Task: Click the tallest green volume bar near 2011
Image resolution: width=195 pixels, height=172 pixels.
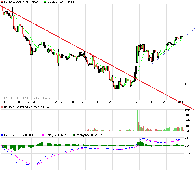Action: tap(137, 120)
